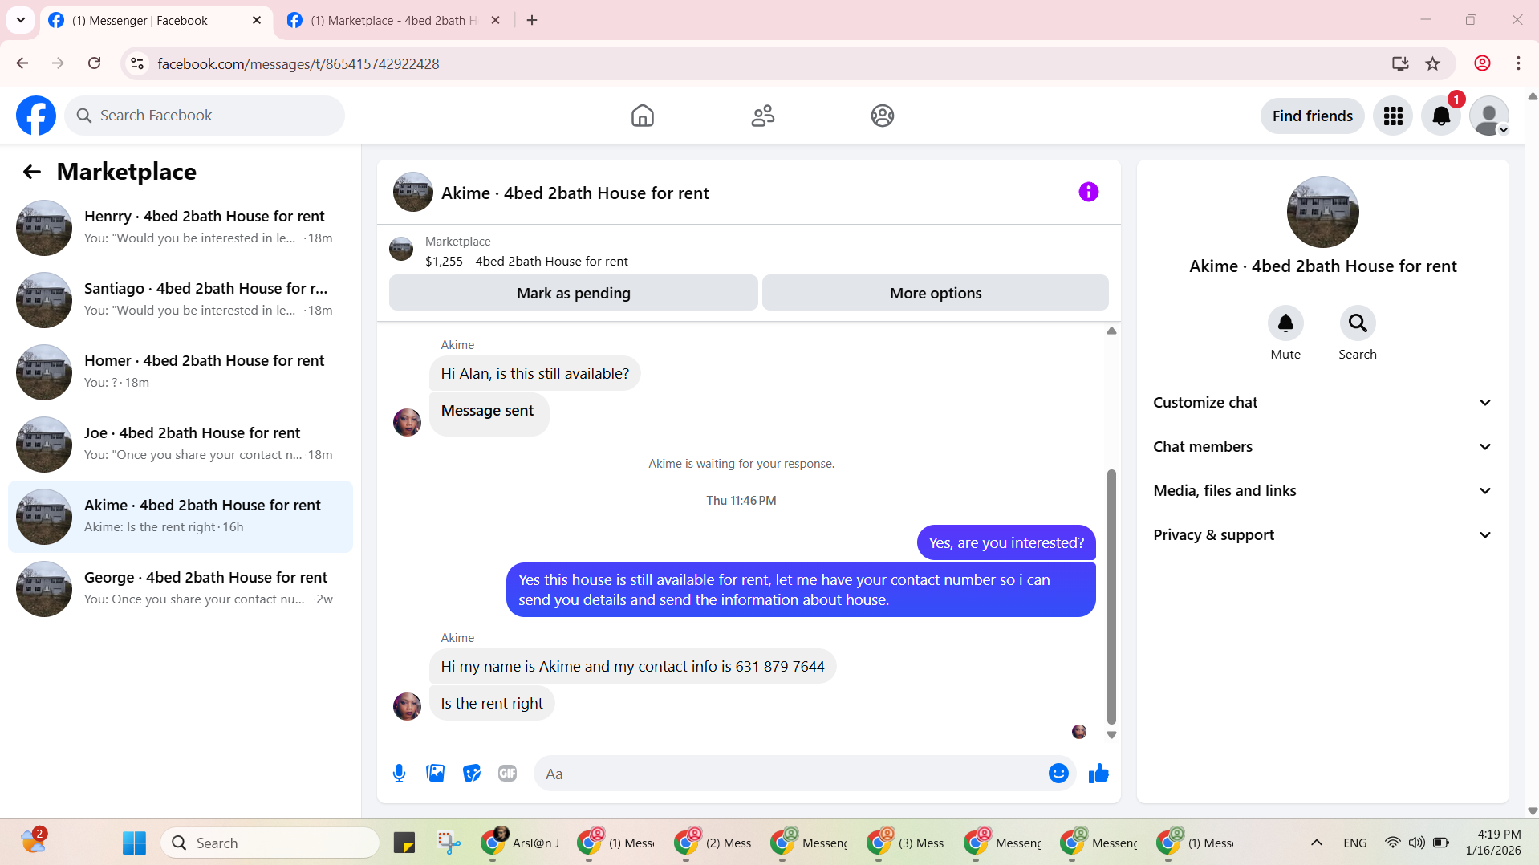1539x865 pixels.
Task: Open the emoji picker
Action: point(1058,774)
